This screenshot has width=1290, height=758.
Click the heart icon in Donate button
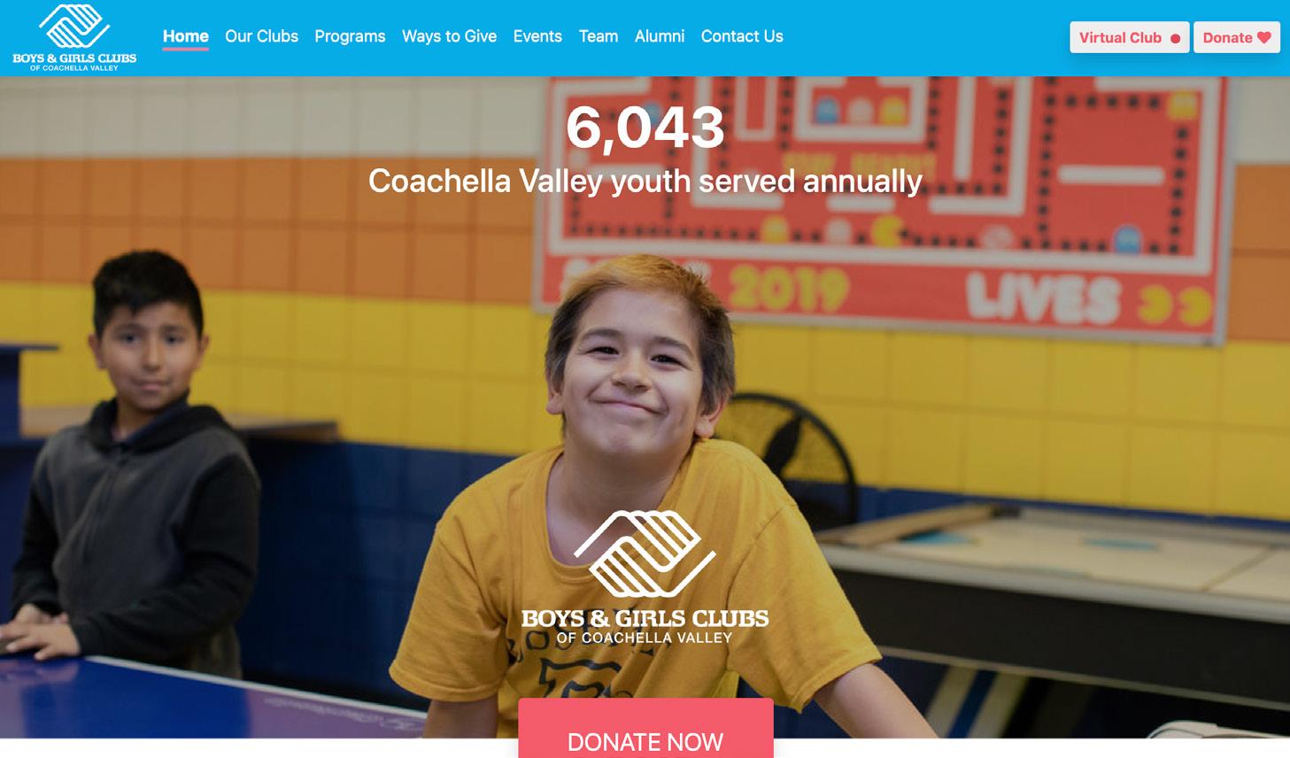pos(1263,37)
